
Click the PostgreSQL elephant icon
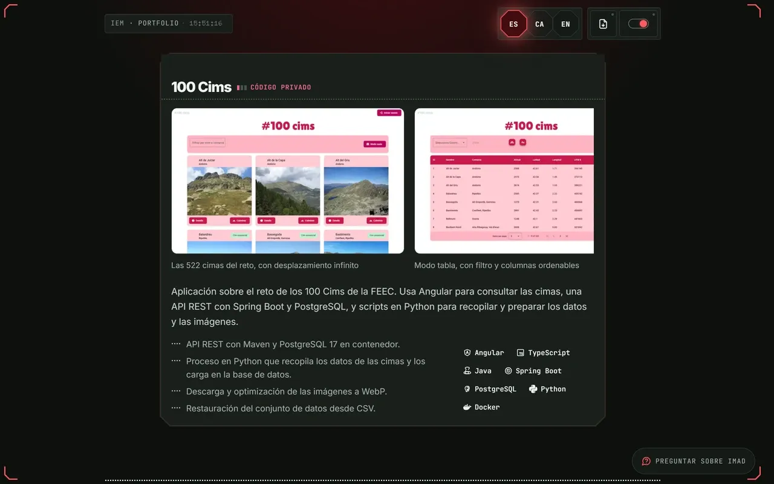(467, 389)
